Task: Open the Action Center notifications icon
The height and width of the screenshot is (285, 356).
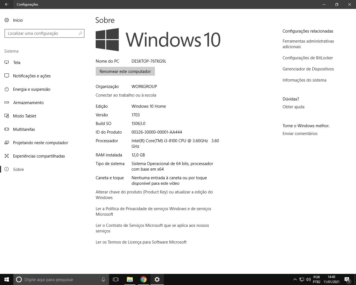Action: [347, 279]
